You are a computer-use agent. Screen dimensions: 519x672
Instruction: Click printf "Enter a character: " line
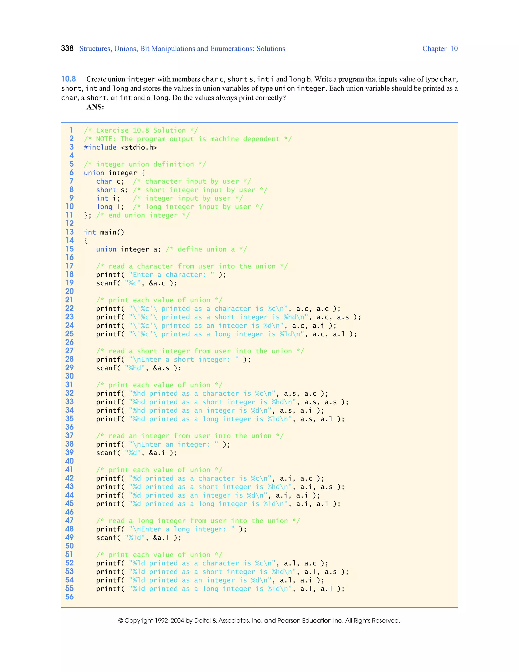tap(161, 275)
